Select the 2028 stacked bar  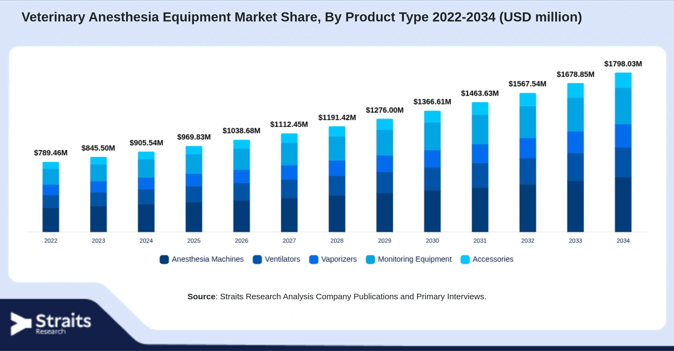(337, 179)
